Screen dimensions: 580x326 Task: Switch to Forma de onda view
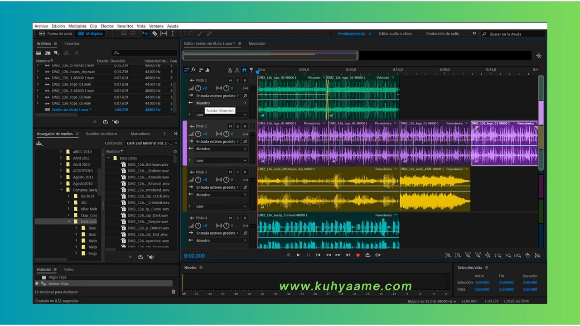(55, 34)
